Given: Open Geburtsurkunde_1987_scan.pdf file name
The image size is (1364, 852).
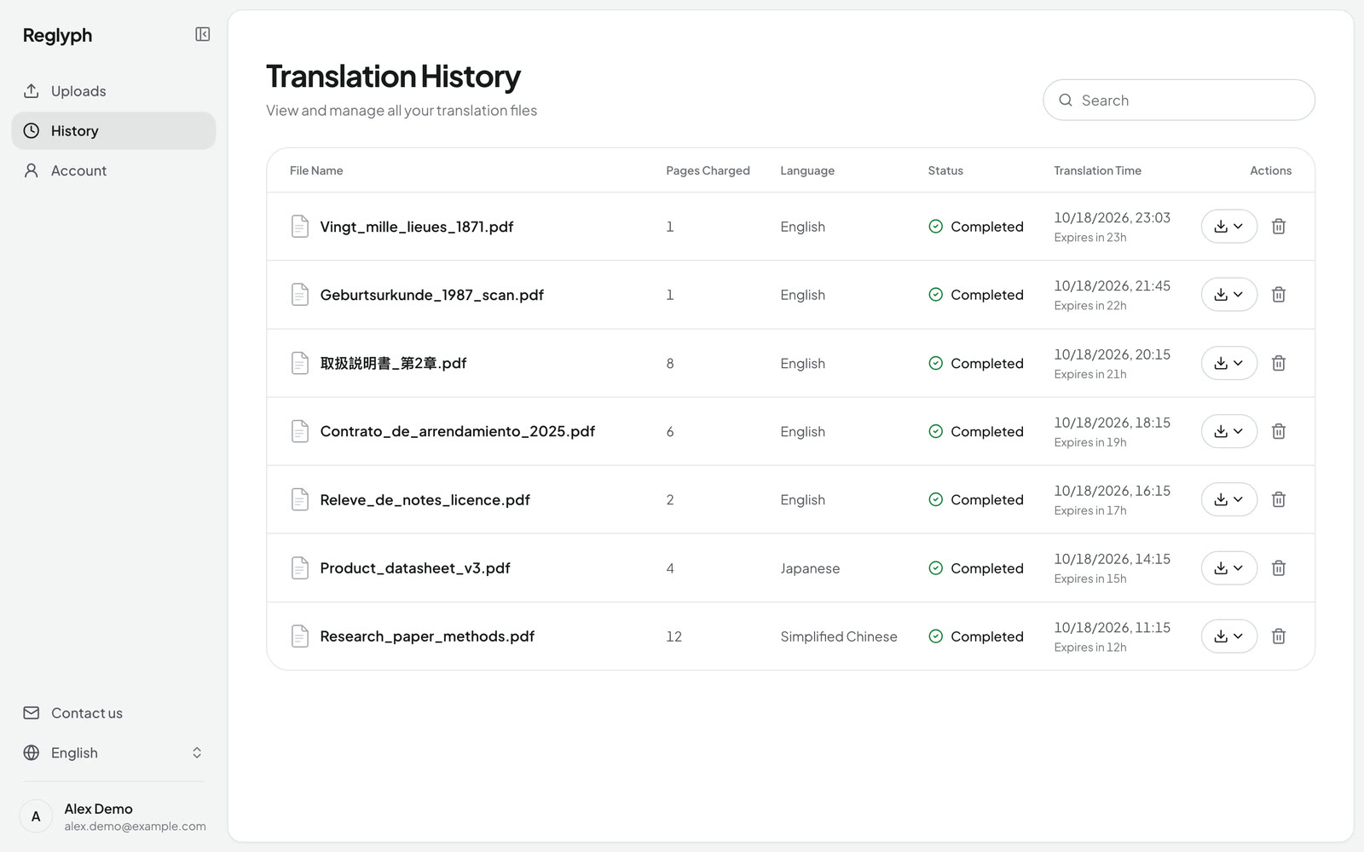Looking at the screenshot, I should (x=431, y=295).
